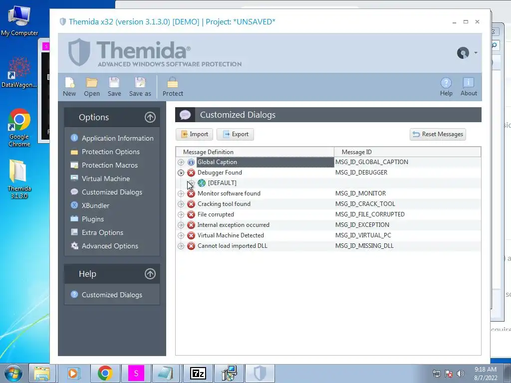Select the Global Caption message

pyautogui.click(x=217, y=162)
